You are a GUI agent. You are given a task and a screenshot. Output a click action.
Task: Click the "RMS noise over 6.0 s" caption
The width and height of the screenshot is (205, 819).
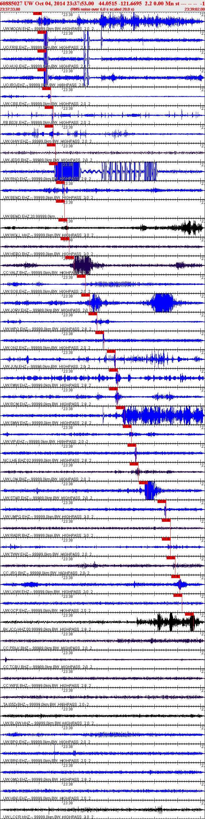[102, 9]
